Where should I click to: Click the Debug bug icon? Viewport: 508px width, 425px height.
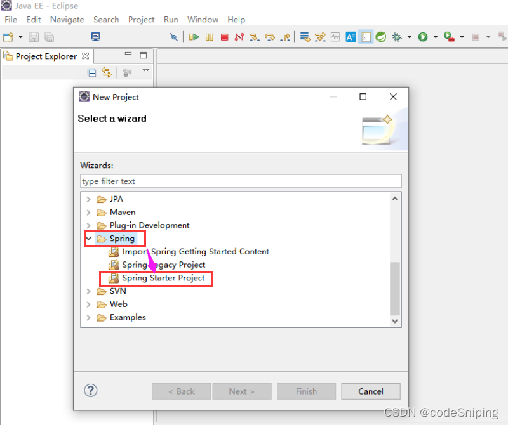pyautogui.click(x=396, y=37)
